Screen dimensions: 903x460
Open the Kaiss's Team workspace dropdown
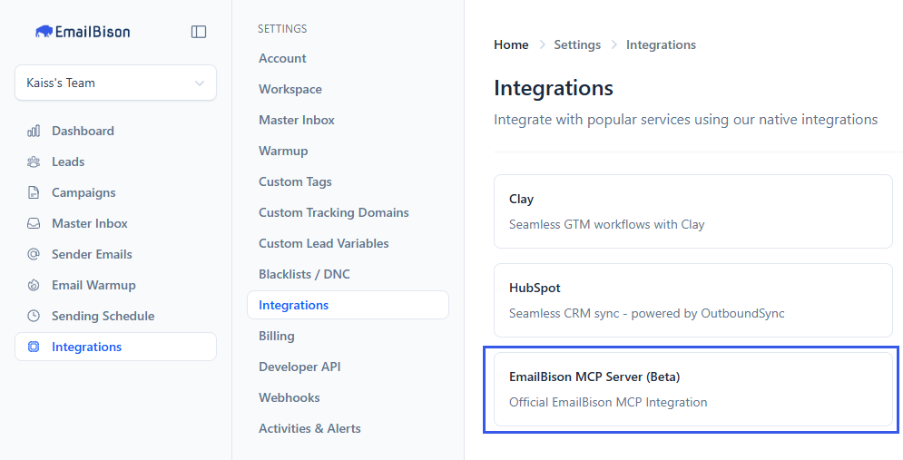coord(115,83)
